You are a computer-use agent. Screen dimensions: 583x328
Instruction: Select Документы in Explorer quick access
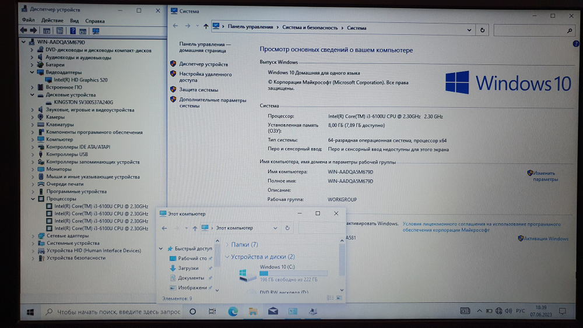click(191, 278)
